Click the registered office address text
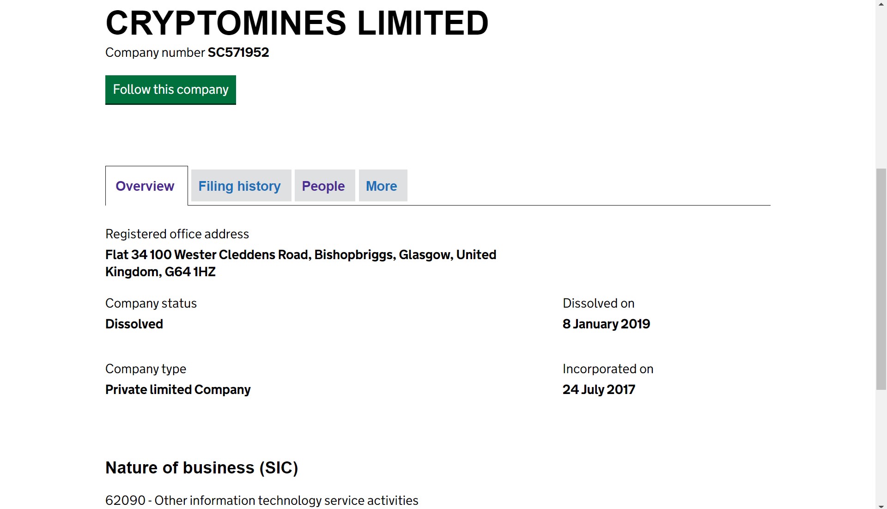Viewport: 887px width, 509px height. point(300,262)
